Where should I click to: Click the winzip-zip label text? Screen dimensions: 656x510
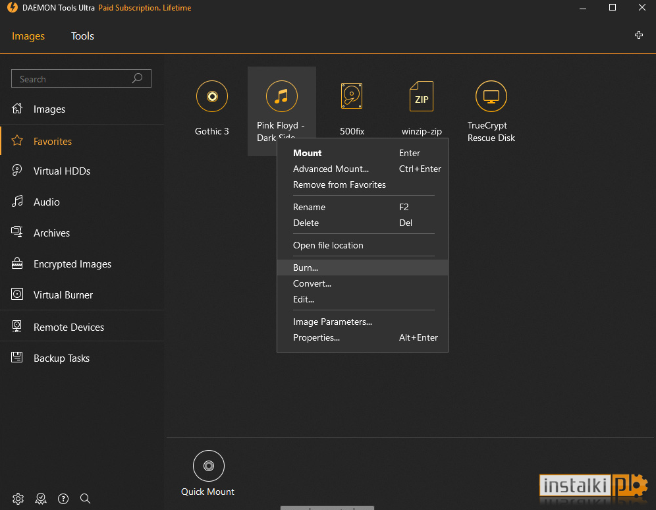coord(422,131)
